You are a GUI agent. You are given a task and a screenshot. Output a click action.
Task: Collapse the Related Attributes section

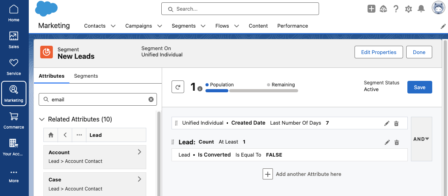pyautogui.click(x=42, y=119)
